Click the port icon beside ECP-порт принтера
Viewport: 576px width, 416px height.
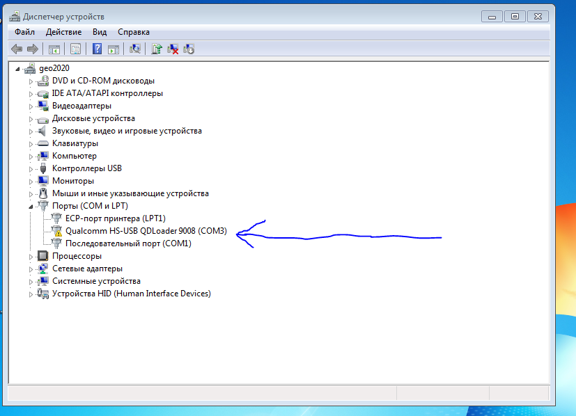pyautogui.click(x=56, y=218)
